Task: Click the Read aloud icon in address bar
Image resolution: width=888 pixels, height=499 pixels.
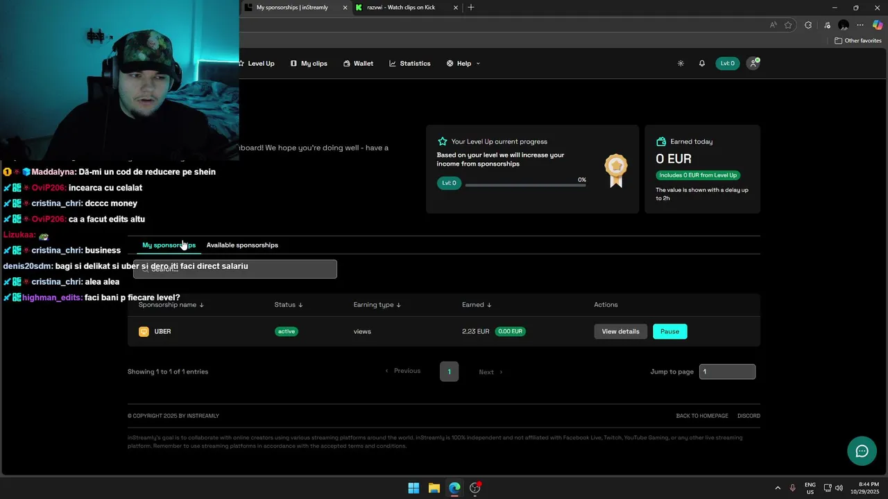Action: pyautogui.click(x=774, y=25)
